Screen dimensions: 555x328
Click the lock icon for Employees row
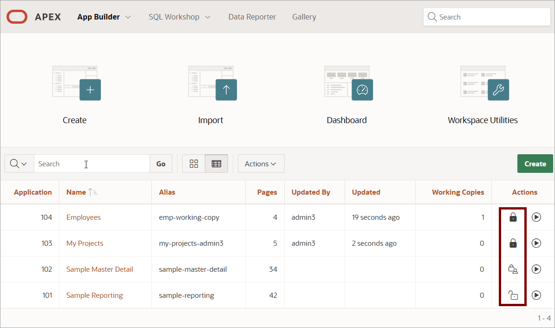(513, 217)
